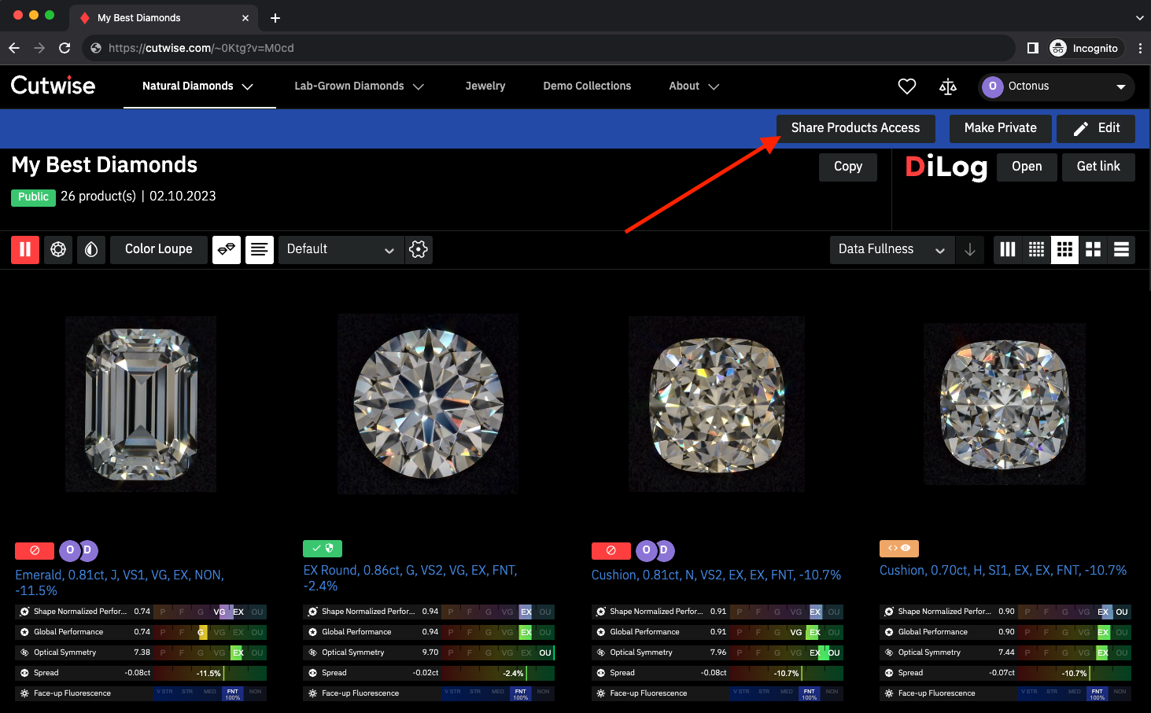Expand the Lab-Grown Diamonds menu
Viewport: 1151px width, 713px height.
point(359,86)
